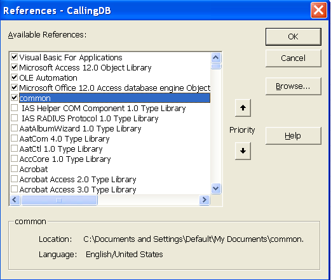This screenshot has width=331, height=280.
Task: Click horizontal scrollbar right arrow
Action: tap(205, 200)
